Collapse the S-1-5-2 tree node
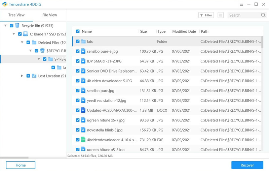This screenshot has height=171, width=269. click(x=39, y=59)
